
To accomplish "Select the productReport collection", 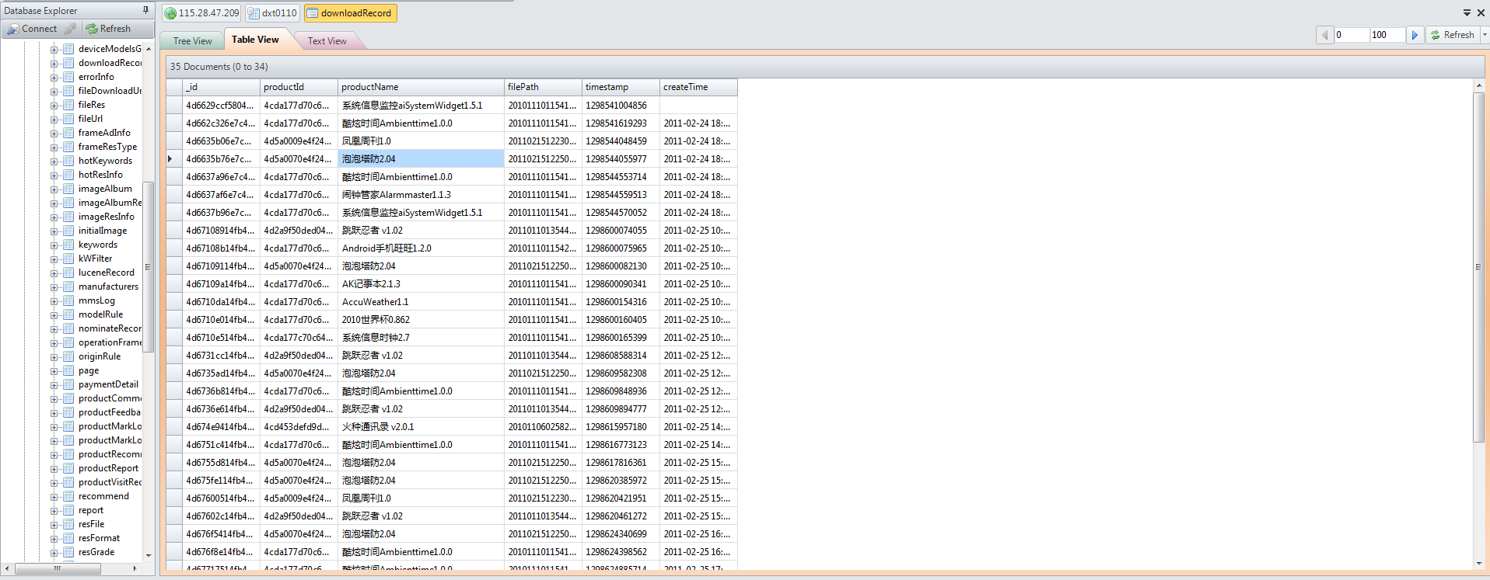I will [108, 468].
